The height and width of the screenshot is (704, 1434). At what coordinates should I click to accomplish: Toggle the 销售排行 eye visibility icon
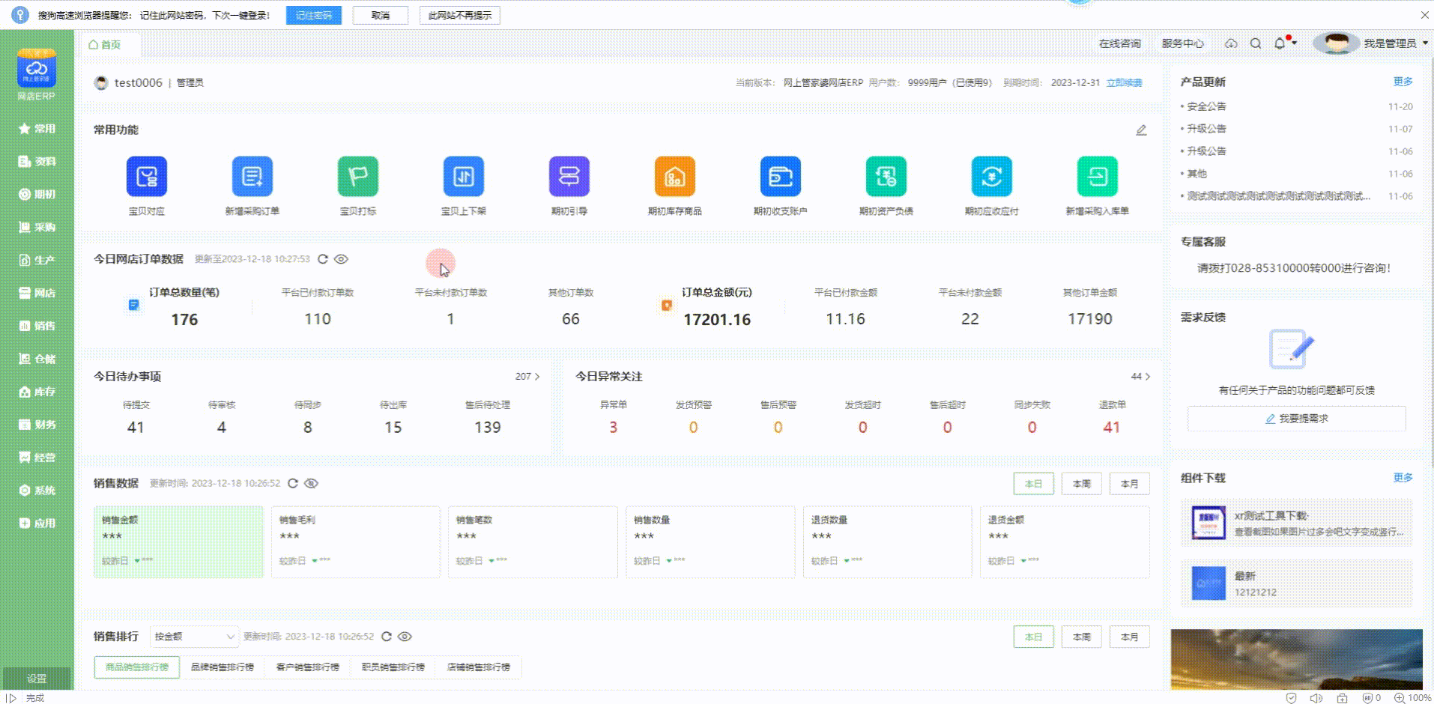[405, 637]
